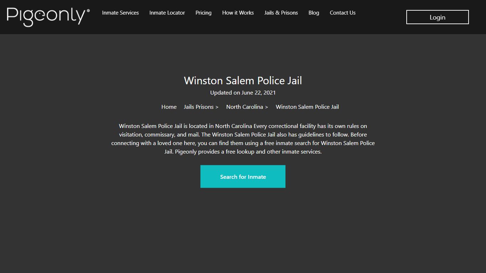486x273 pixels.
Task: Open the Pricing page
Action: 204,13
